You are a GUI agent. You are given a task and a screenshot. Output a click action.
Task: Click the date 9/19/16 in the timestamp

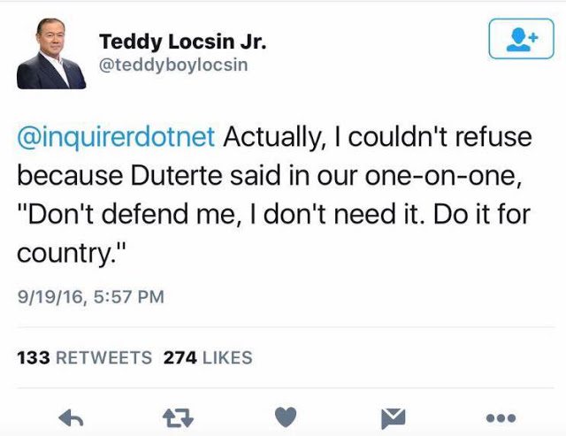click(50, 297)
